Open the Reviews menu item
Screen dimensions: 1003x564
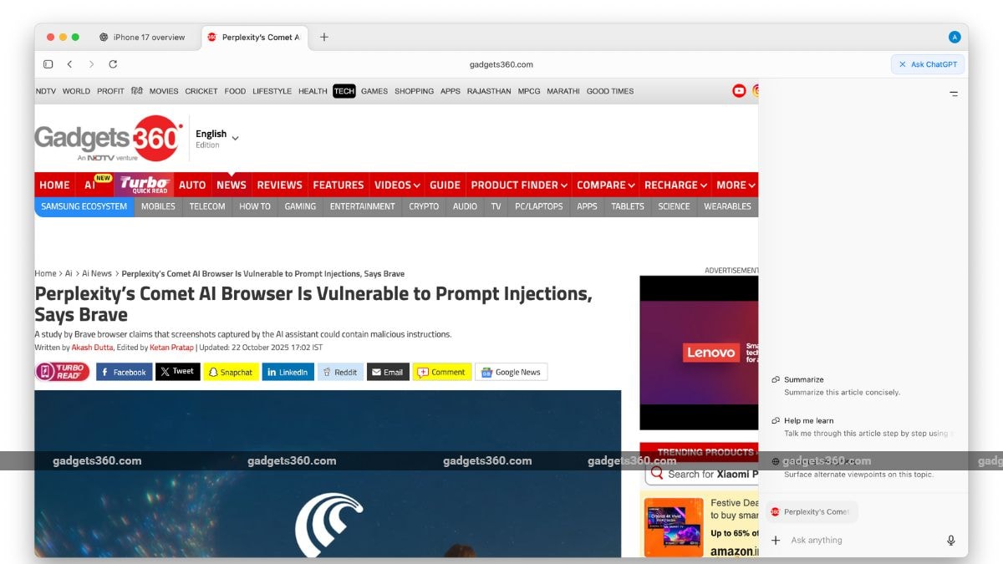tap(279, 185)
